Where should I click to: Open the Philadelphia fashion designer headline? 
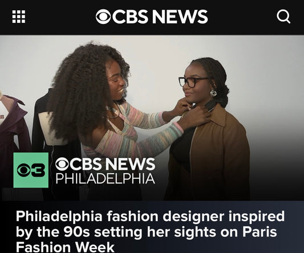150,231
